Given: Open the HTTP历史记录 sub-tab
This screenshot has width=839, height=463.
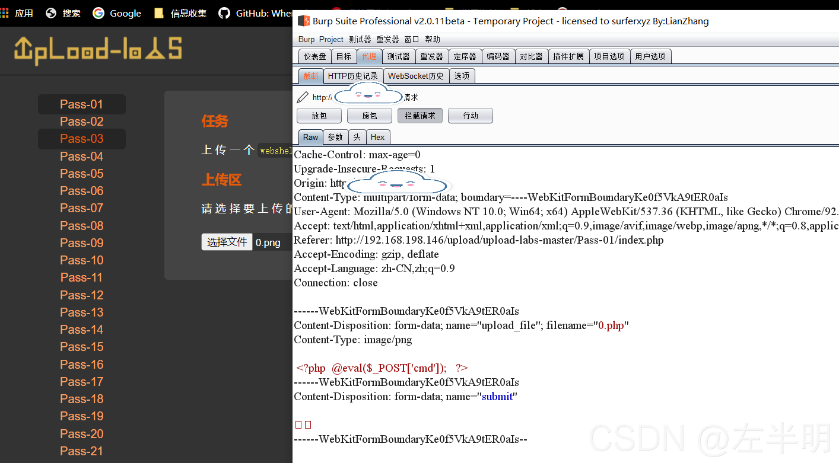Looking at the screenshot, I should click(x=352, y=76).
